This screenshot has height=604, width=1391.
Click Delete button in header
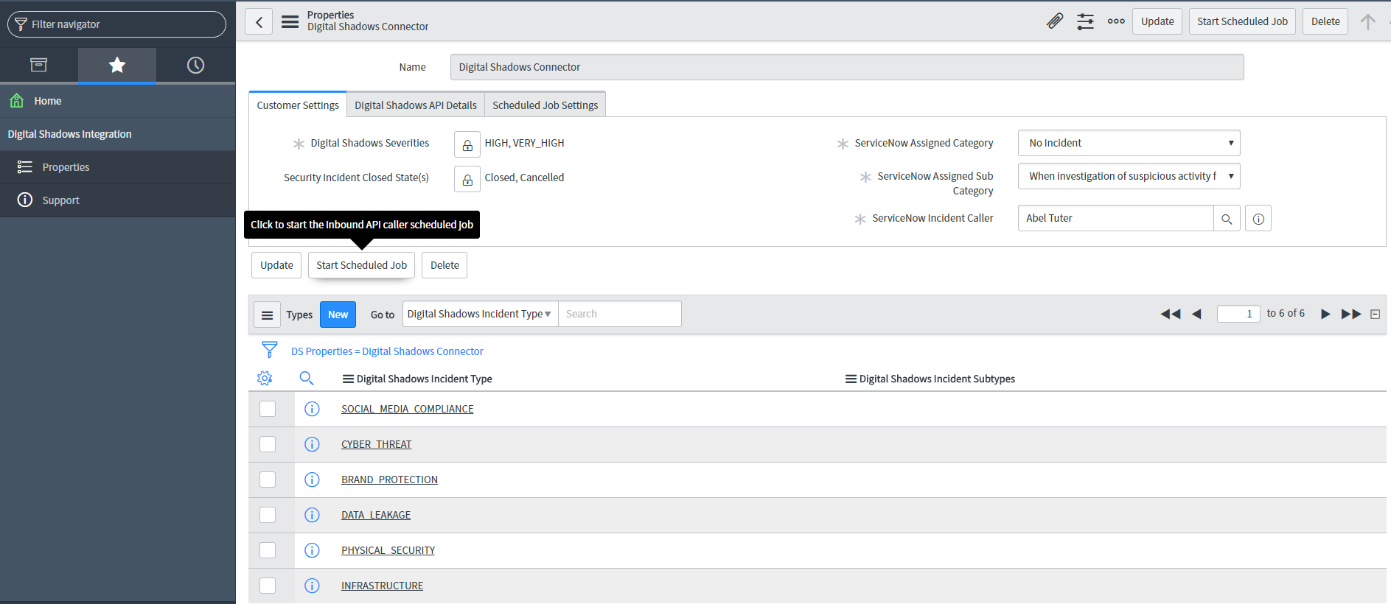point(1325,21)
